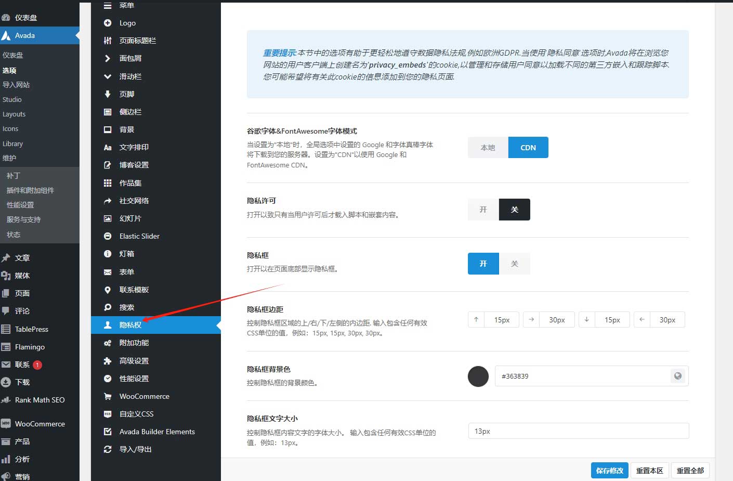Expand the Avada flyout arrow in the sidebar
733x481 pixels.
pos(77,35)
